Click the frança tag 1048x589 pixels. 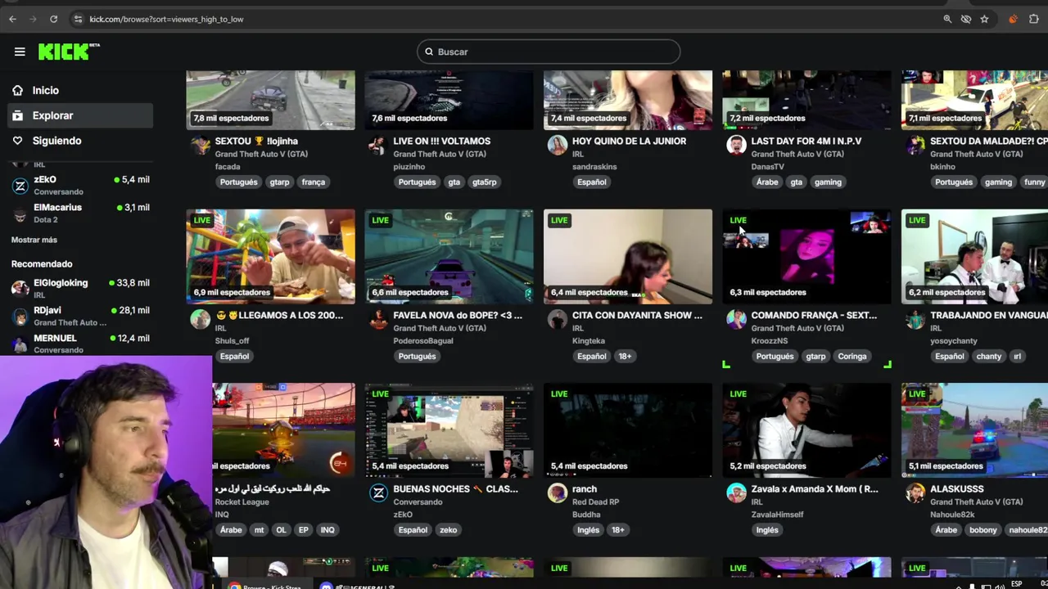314,182
